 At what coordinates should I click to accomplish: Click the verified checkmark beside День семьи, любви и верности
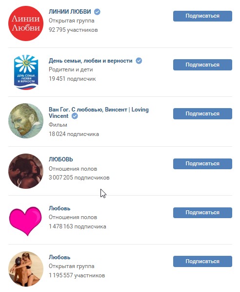pos(139,61)
